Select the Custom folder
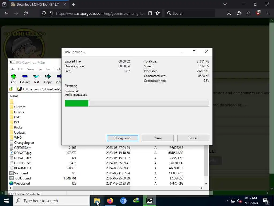 20,107
